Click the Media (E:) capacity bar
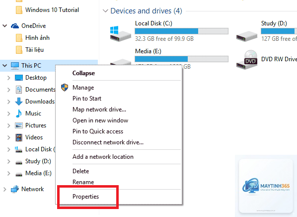The width and height of the screenshot is (297, 217). (x=181, y=59)
